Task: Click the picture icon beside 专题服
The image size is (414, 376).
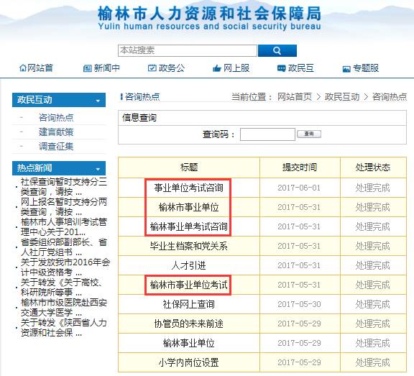Action: pyautogui.click(x=346, y=69)
